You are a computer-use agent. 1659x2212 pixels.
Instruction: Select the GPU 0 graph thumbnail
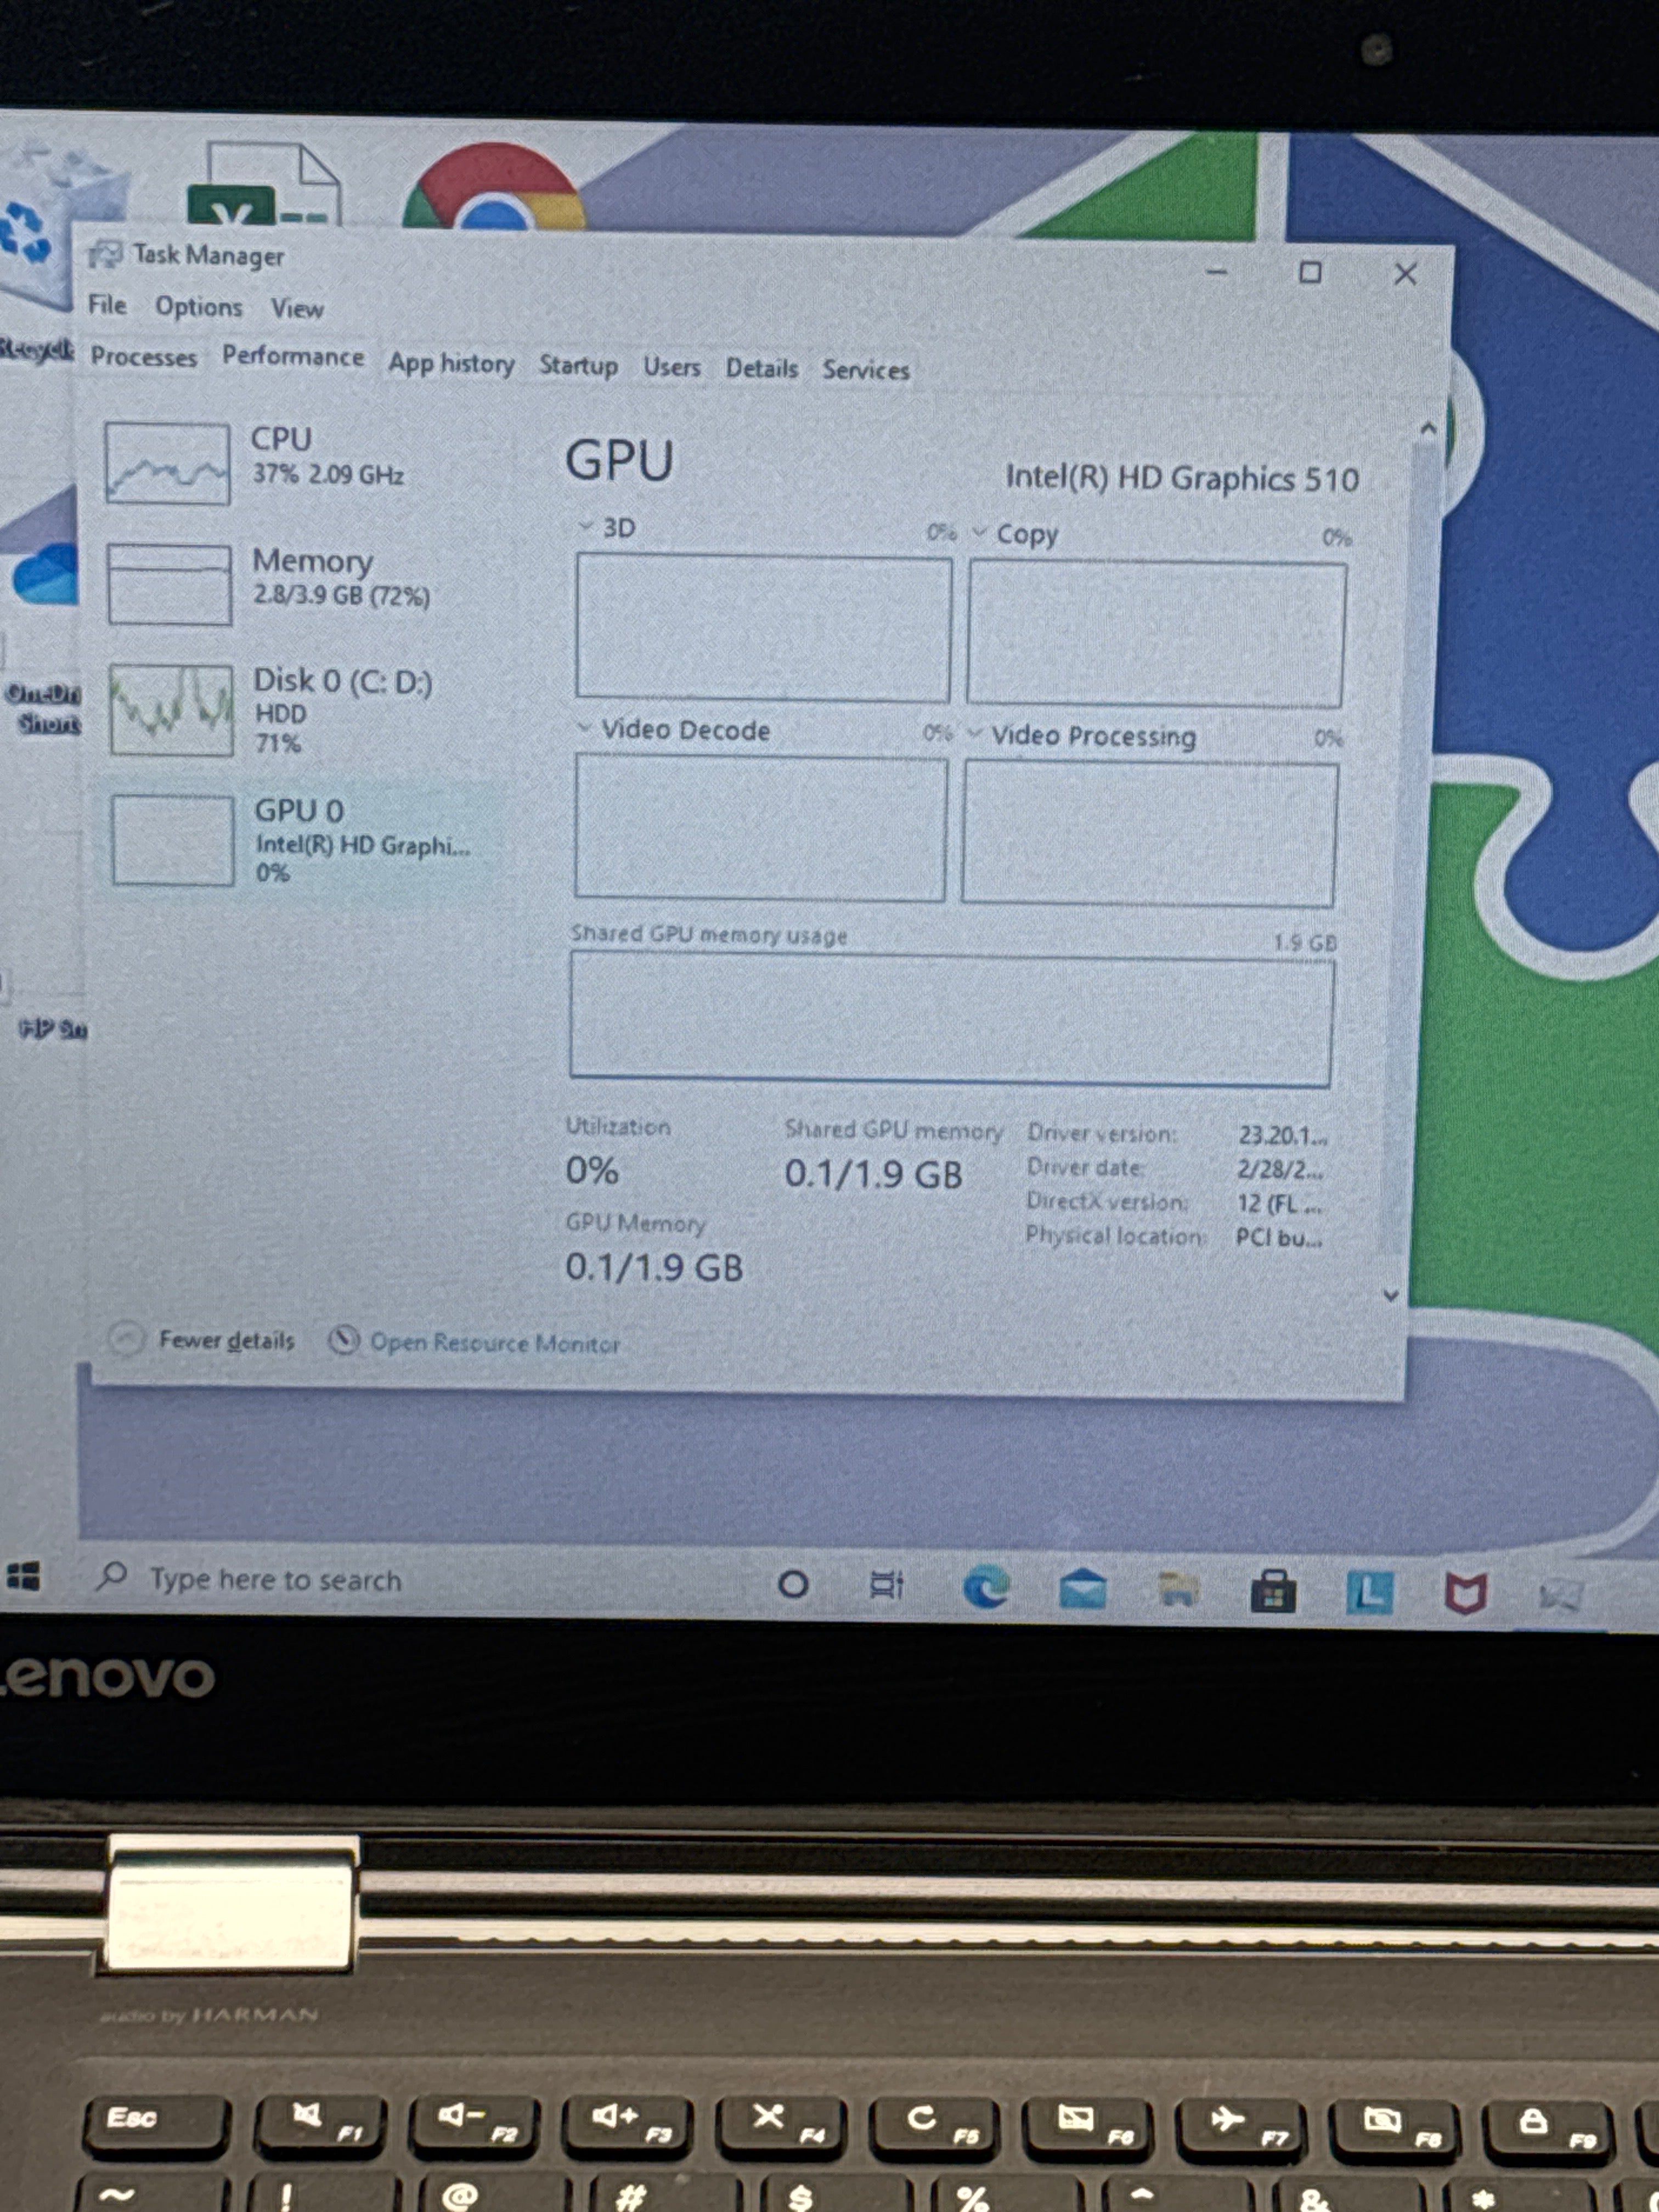(x=172, y=840)
